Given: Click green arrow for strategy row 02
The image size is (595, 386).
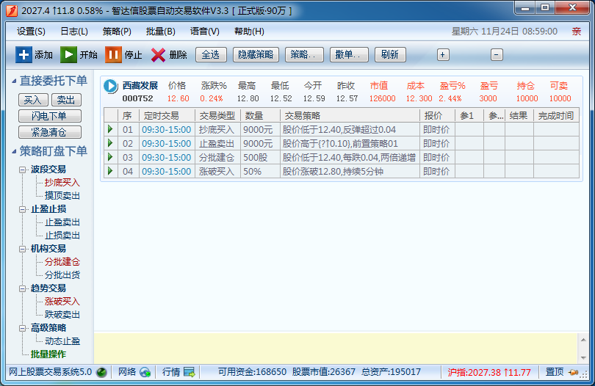Looking at the screenshot, I should [x=110, y=143].
